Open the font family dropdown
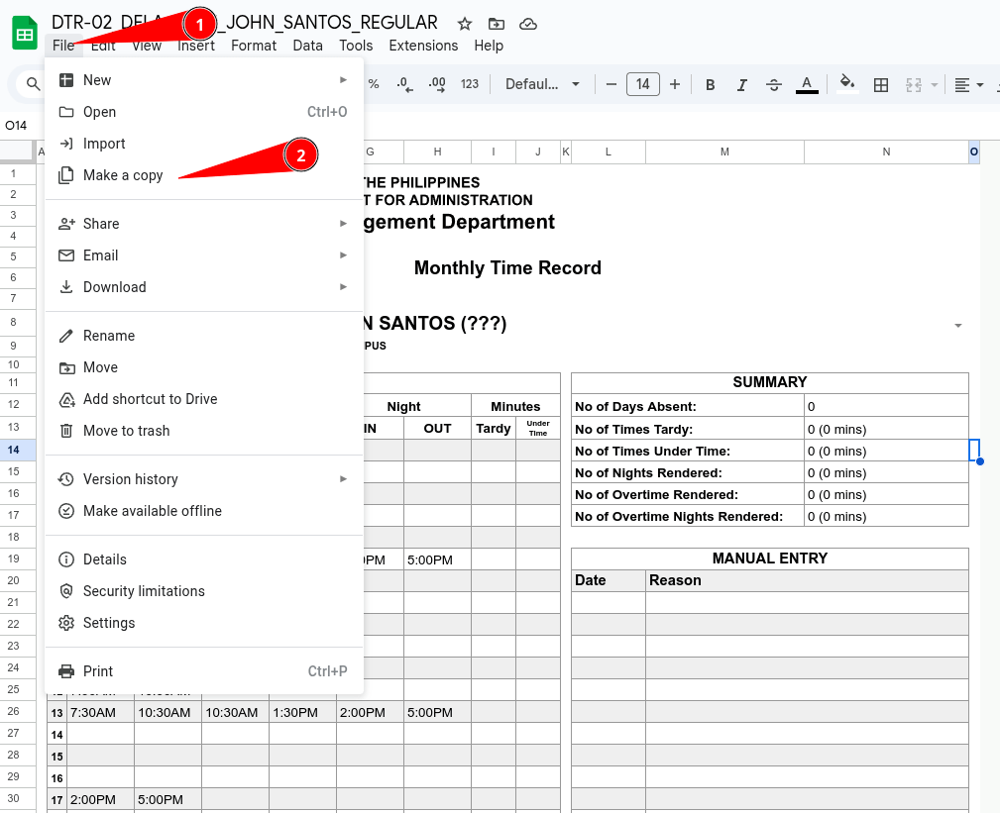This screenshot has width=1000, height=813. click(541, 85)
